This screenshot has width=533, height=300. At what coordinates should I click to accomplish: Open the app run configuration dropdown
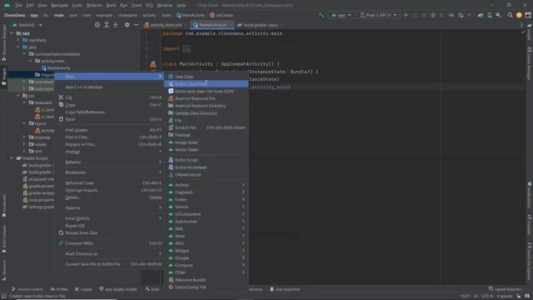click(341, 15)
